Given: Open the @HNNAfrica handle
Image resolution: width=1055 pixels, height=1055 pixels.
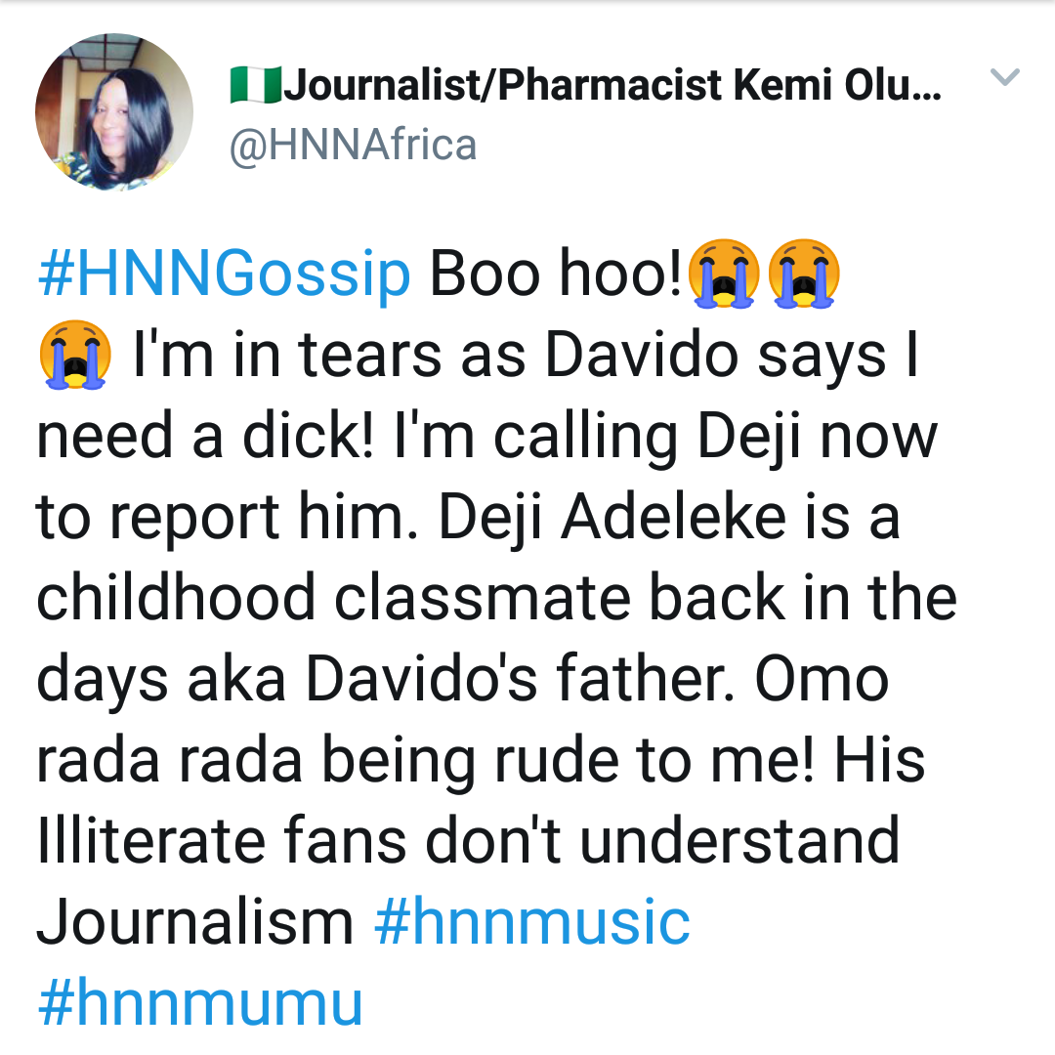Looking at the screenshot, I should pyautogui.click(x=353, y=146).
